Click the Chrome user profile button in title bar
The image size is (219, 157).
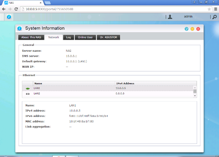pyautogui.click(x=194, y=2)
